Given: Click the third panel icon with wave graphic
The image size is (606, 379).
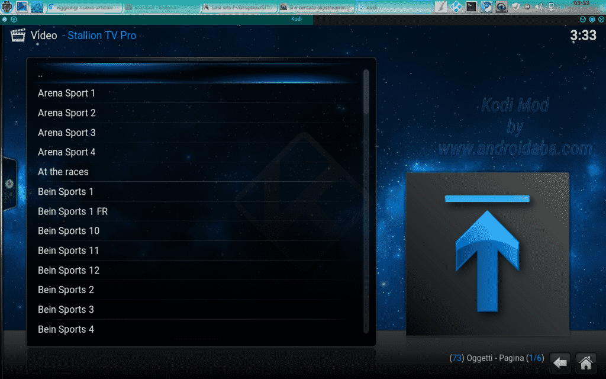Looking at the screenshot, I should 37,7.
